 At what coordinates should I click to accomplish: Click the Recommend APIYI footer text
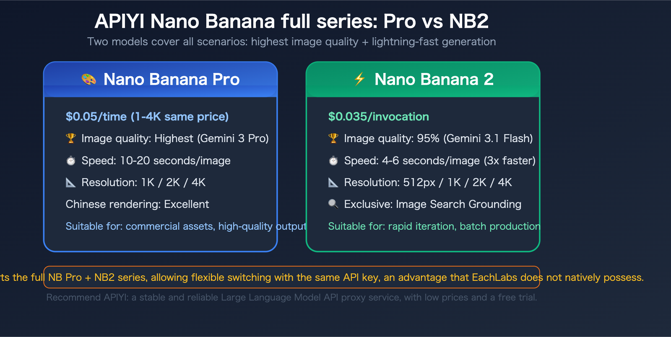tap(291, 298)
